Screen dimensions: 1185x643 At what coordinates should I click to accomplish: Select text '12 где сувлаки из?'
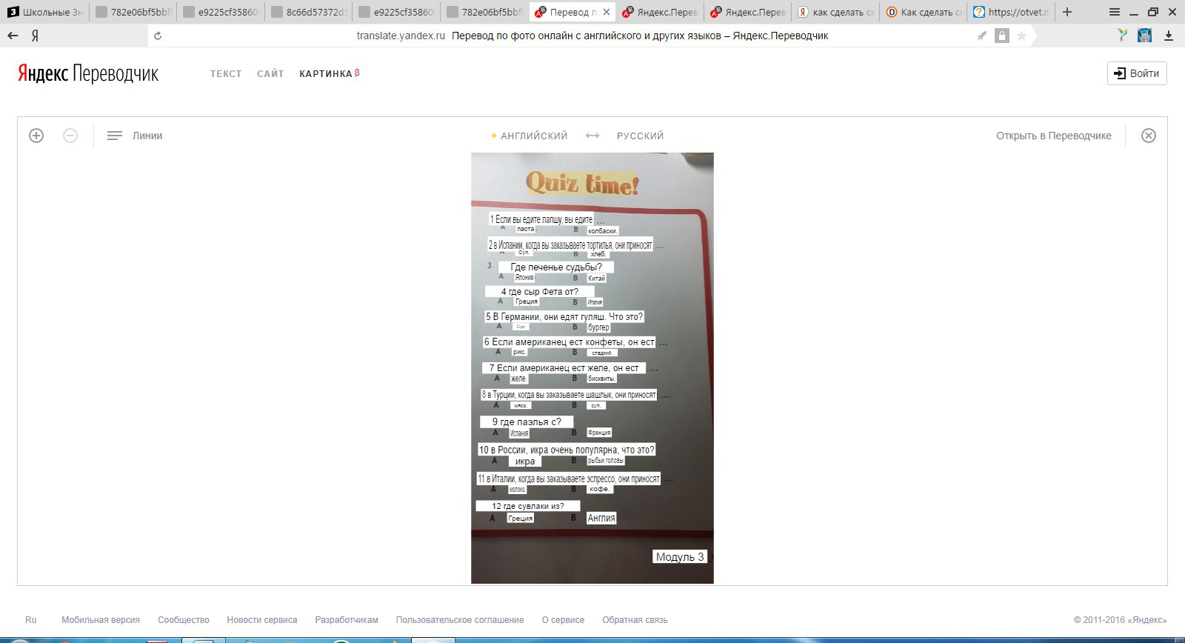click(528, 506)
